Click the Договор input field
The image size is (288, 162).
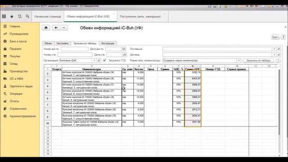217,55
